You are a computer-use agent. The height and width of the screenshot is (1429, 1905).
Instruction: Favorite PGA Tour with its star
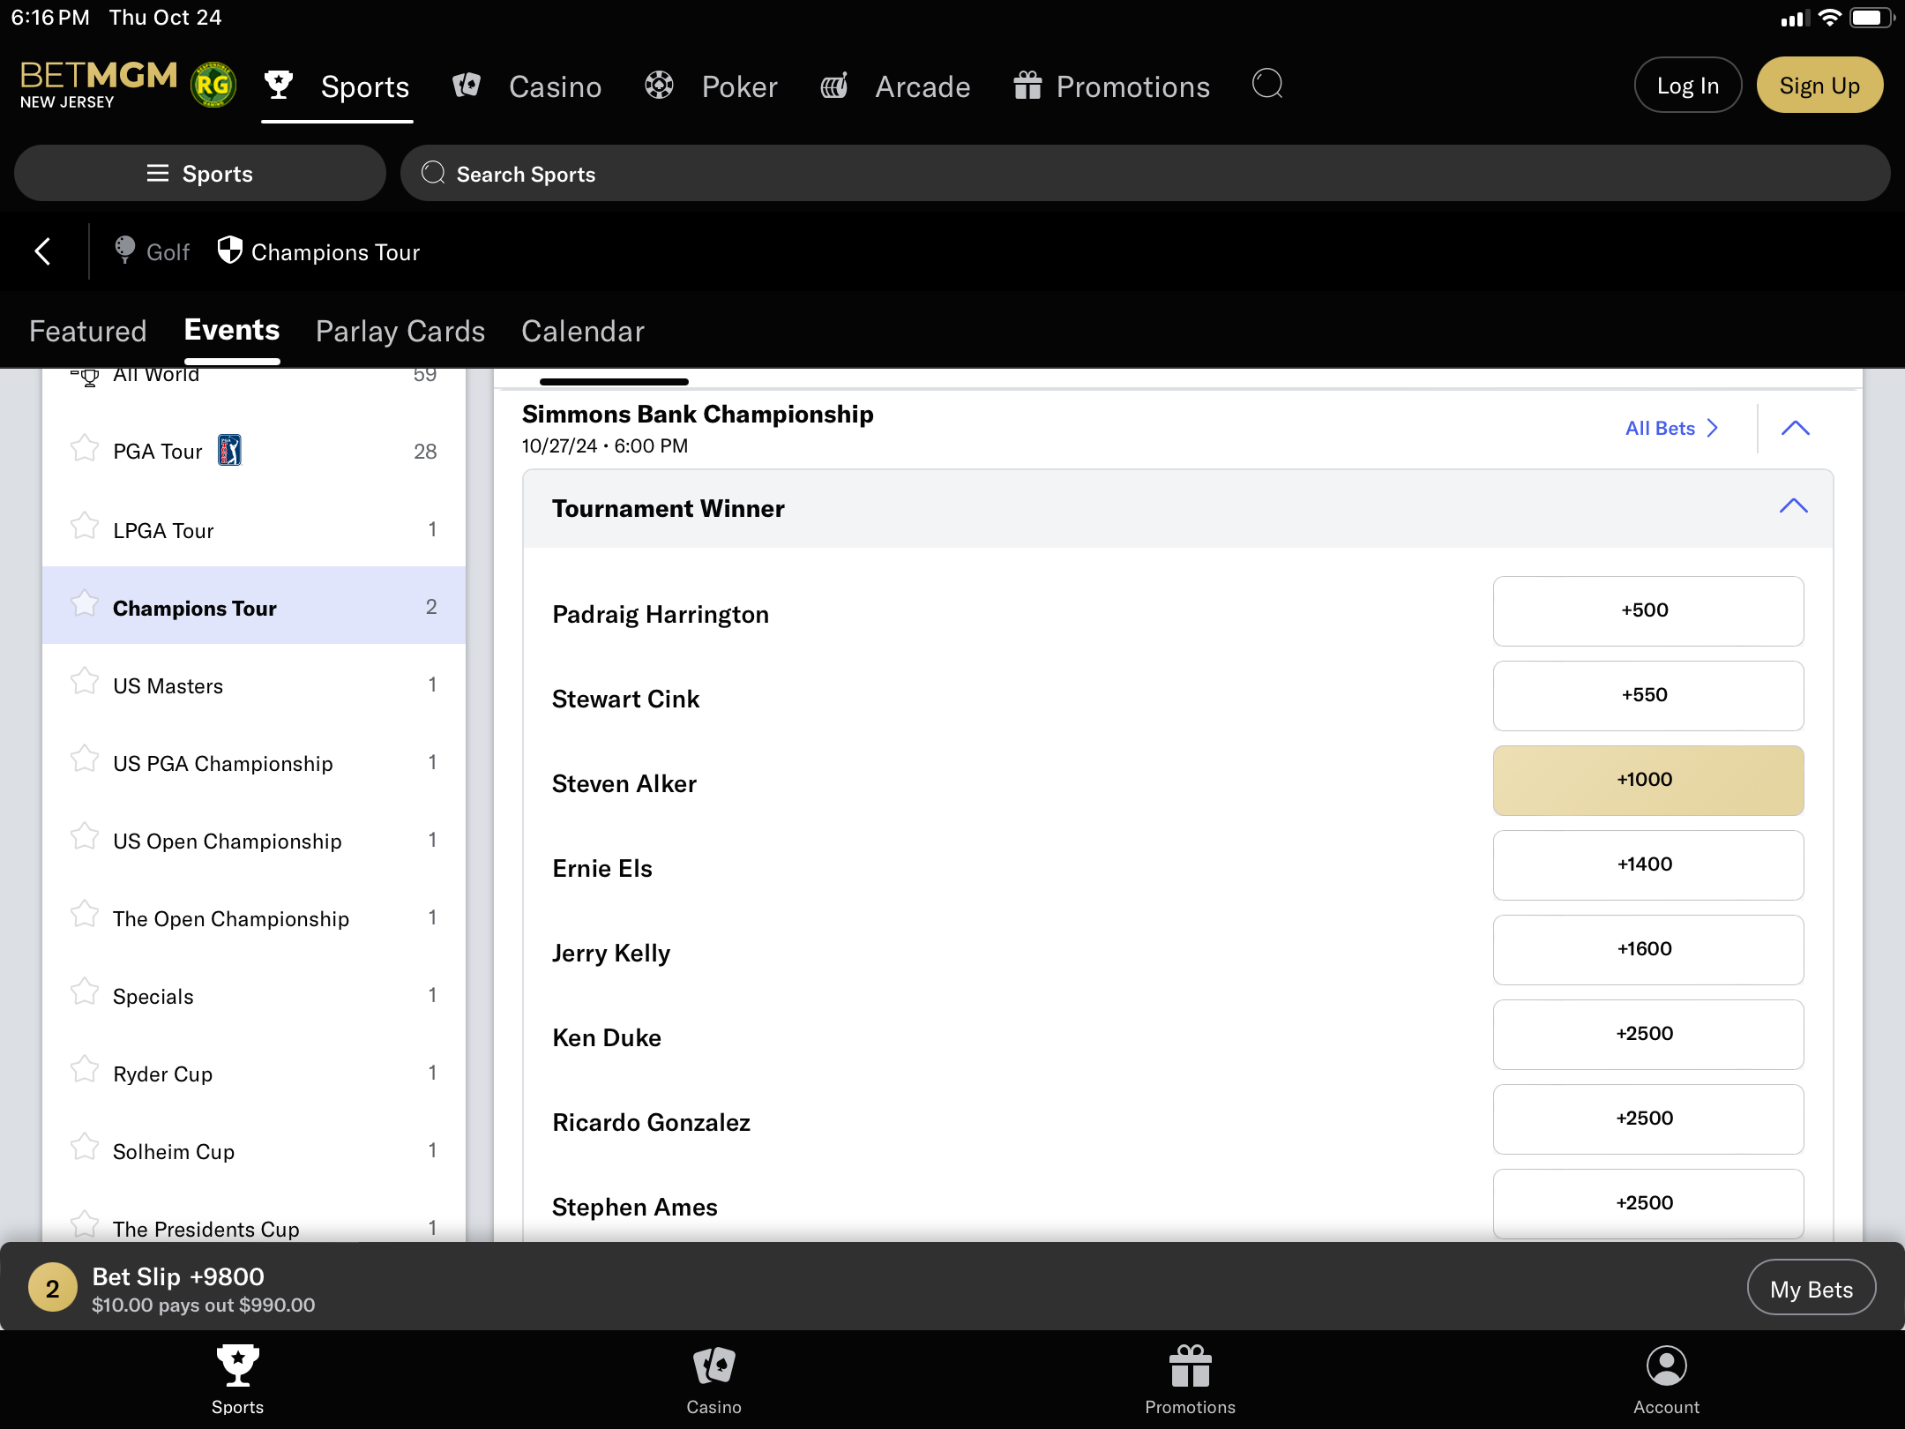coord(85,449)
